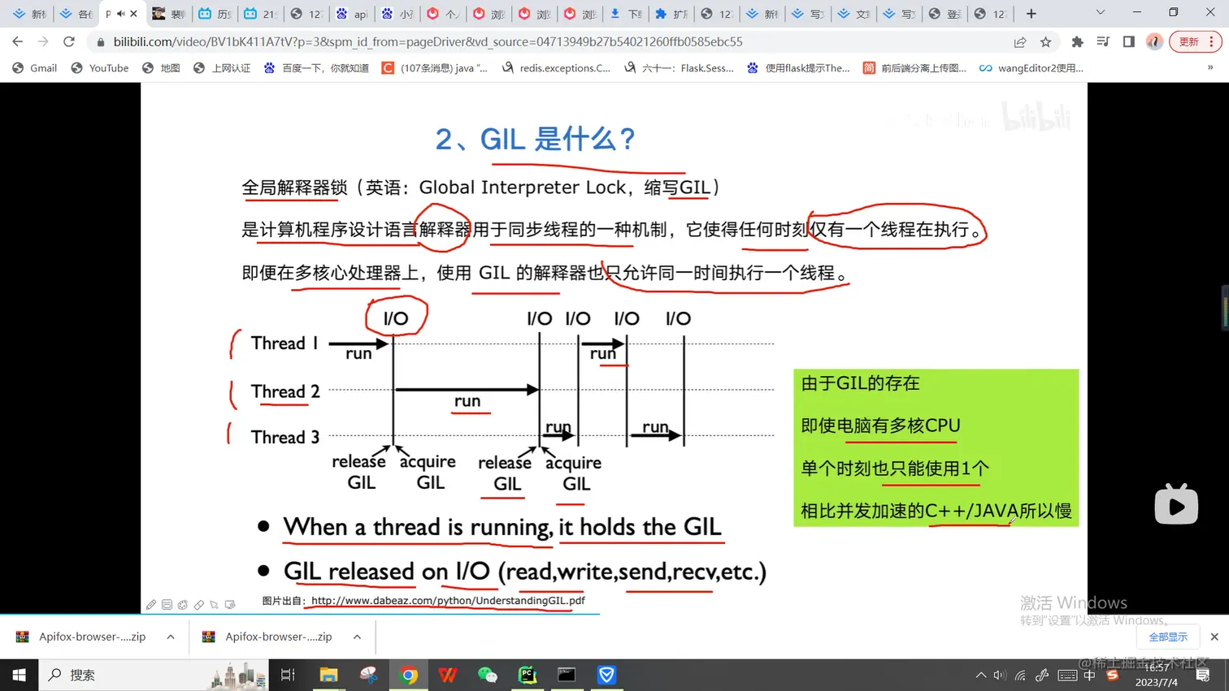Open the 使用flask提示The bookmark
The image size is (1229, 691).
click(x=798, y=68)
